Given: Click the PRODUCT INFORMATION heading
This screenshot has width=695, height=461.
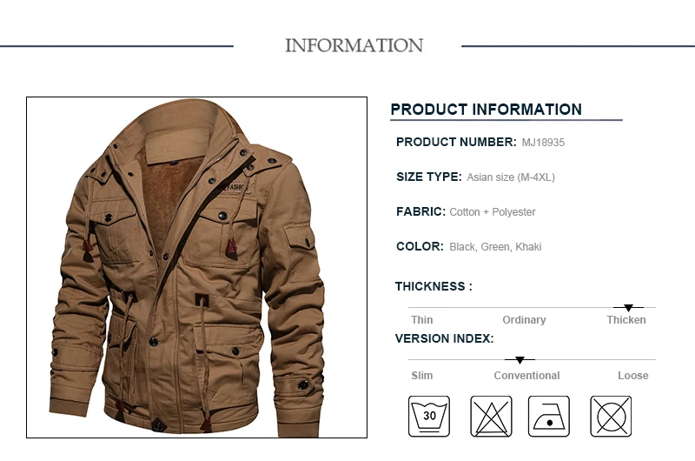Looking at the screenshot, I should [486, 109].
